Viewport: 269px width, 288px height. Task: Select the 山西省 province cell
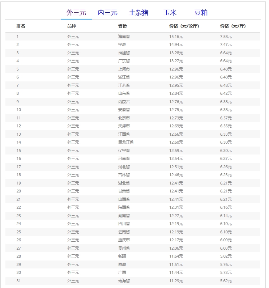[x=124, y=199]
